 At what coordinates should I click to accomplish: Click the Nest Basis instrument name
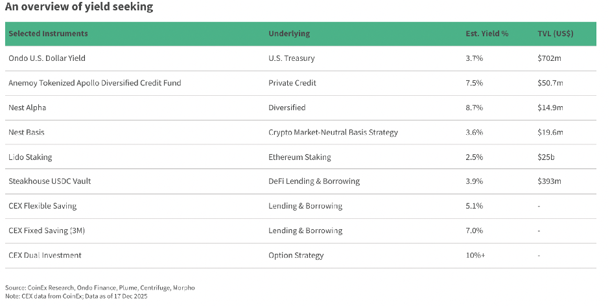point(27,132)
